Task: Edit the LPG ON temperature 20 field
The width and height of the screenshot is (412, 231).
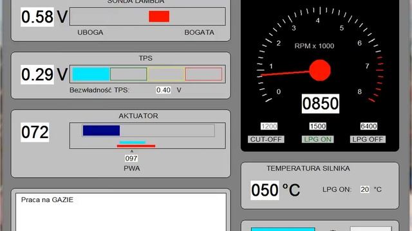Action: [365, 189]
